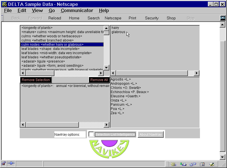
Task: Open the Edit menu
Action: tap(22, 11)
